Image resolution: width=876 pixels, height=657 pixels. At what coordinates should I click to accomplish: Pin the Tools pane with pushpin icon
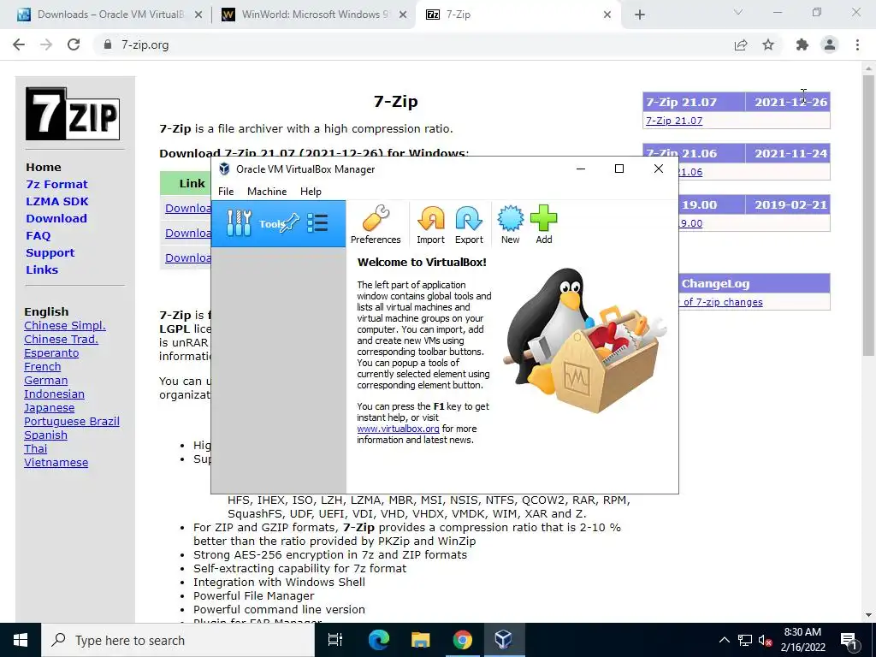[290, 223]
